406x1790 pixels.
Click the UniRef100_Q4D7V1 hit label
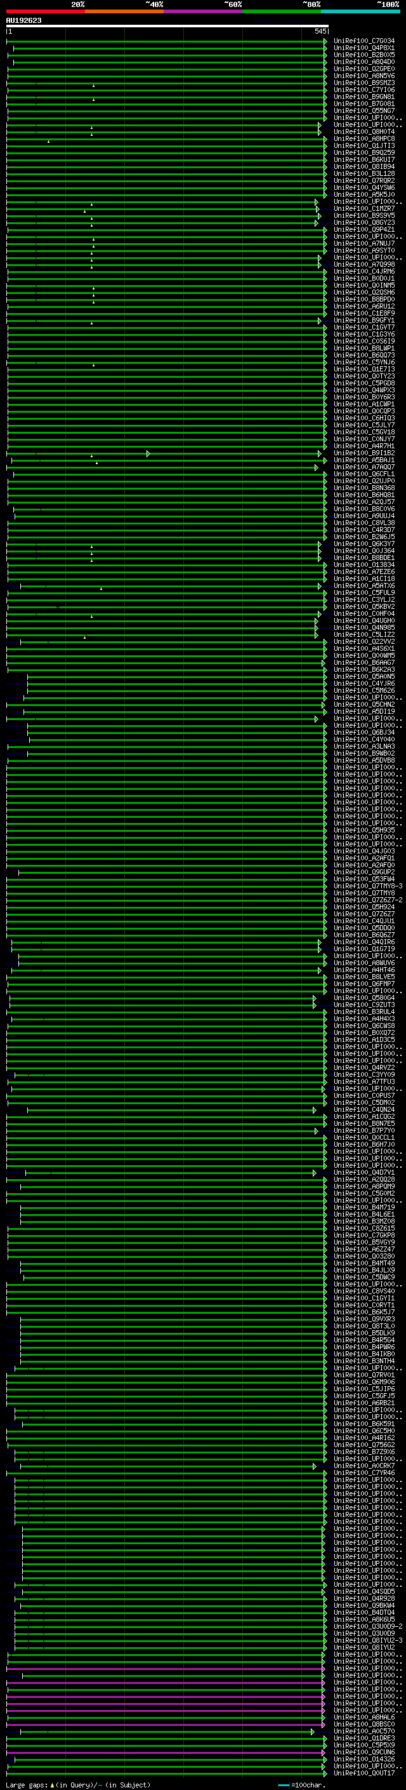(x=364, y=1172)
